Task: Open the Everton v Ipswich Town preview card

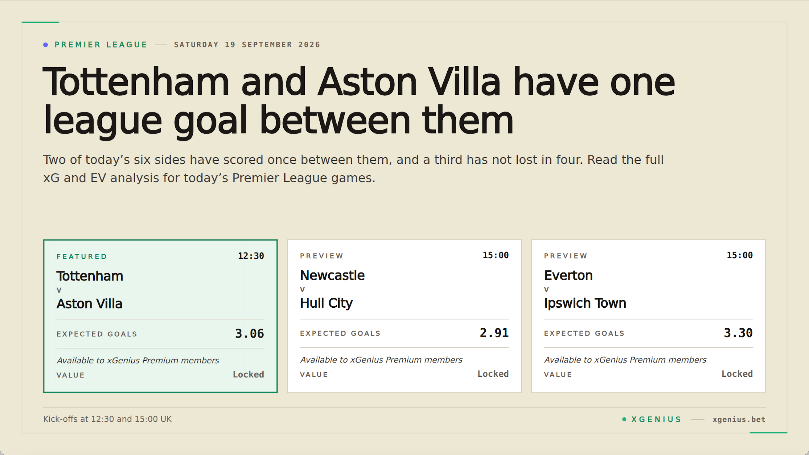Action: (648, 316)
